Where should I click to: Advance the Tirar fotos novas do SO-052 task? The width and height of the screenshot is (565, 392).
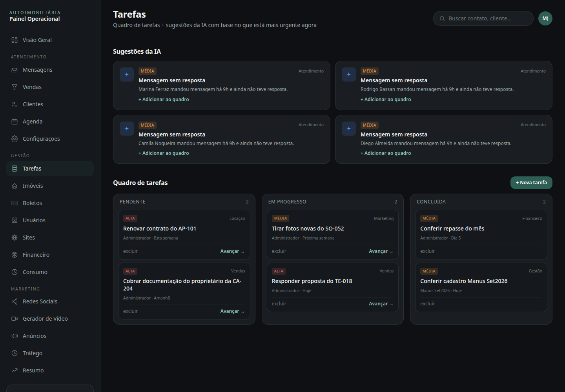381,251
